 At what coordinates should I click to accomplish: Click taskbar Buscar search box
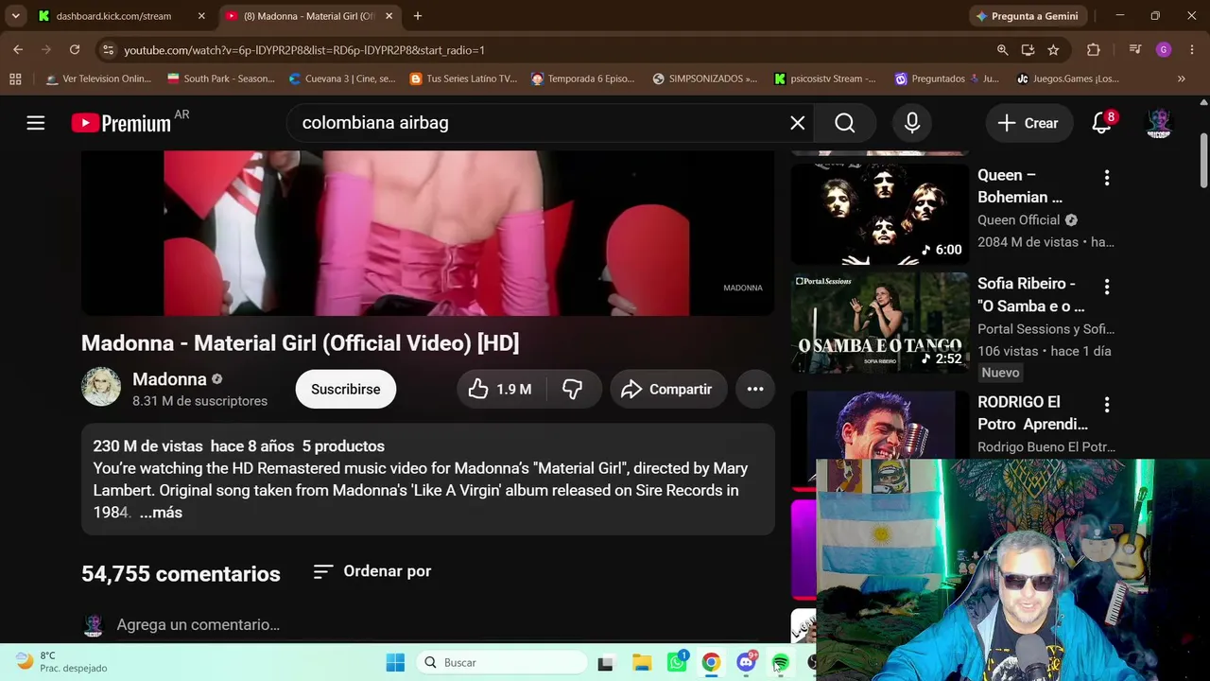[501, 662]
